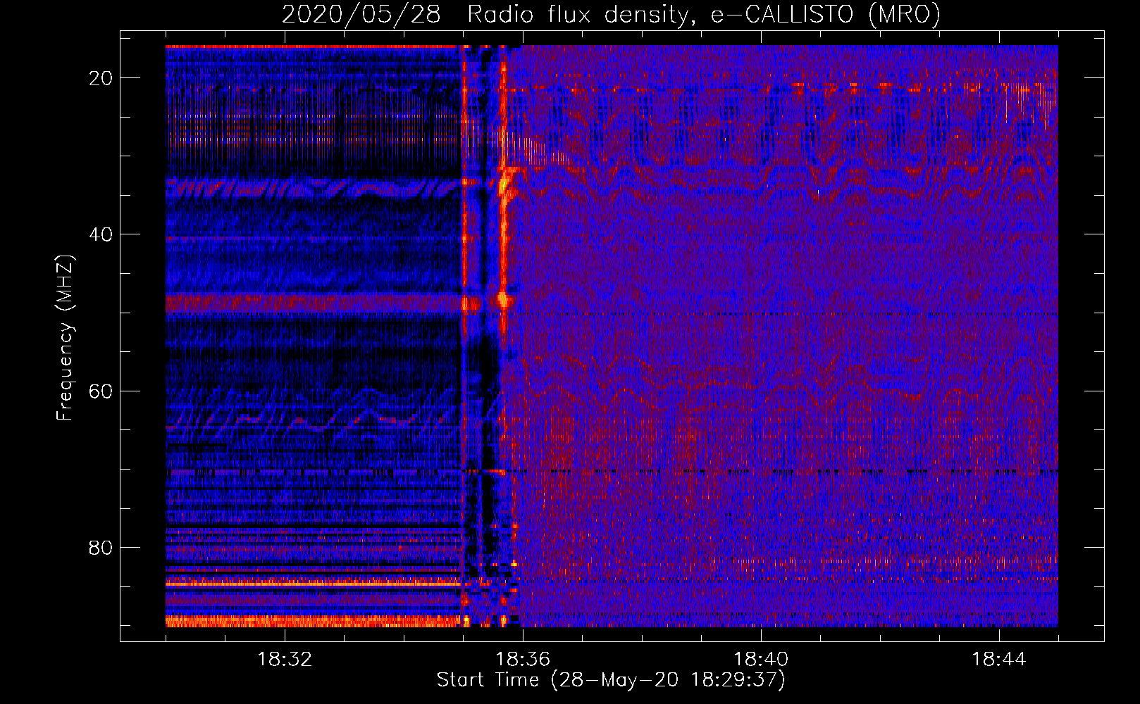The width and height of the screenshot is (1140, 704).
Task: Click the 80 frequency tick label
Action: pyautogui.click(x=101, y=547)
